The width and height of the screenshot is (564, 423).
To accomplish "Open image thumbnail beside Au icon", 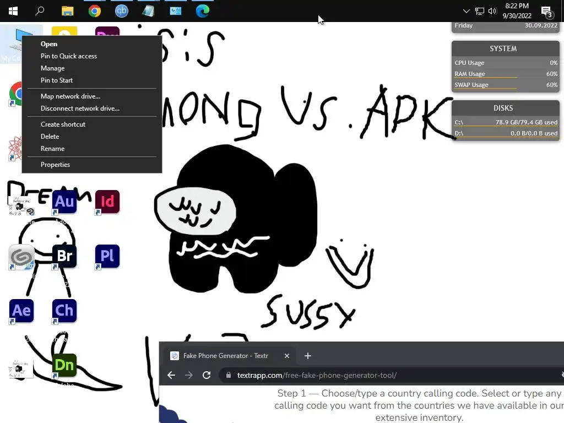I will click(x=20, y=206).
